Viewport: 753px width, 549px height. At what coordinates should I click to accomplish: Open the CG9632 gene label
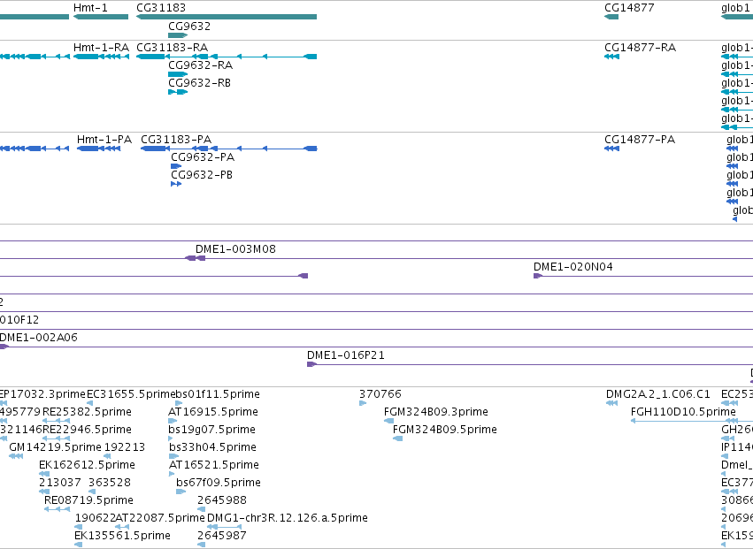tap(189, 26)
